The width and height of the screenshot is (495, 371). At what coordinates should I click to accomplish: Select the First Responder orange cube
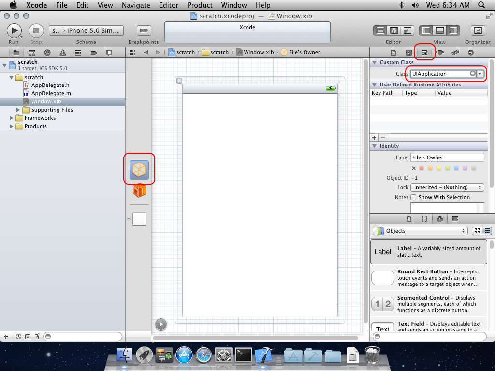click(x=139, y=191)
